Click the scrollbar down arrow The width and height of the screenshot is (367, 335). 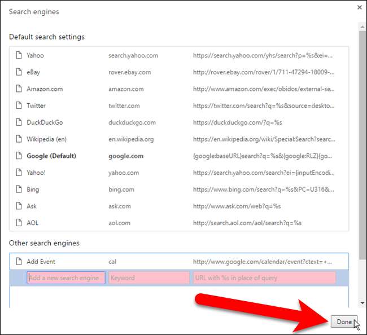[362, 303]
